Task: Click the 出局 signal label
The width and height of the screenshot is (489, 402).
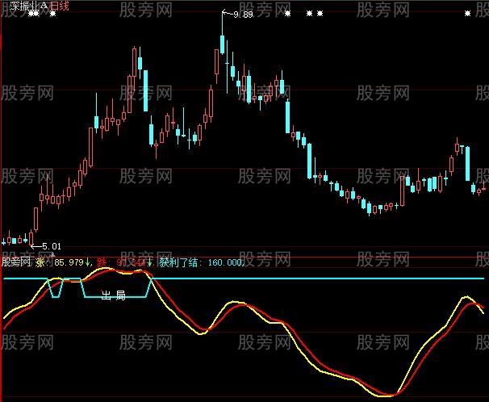Action: [x=114, y=295]
